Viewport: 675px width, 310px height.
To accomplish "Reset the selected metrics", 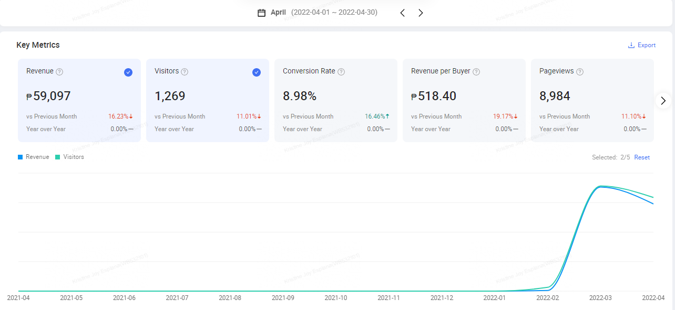I will pos(642,157).
